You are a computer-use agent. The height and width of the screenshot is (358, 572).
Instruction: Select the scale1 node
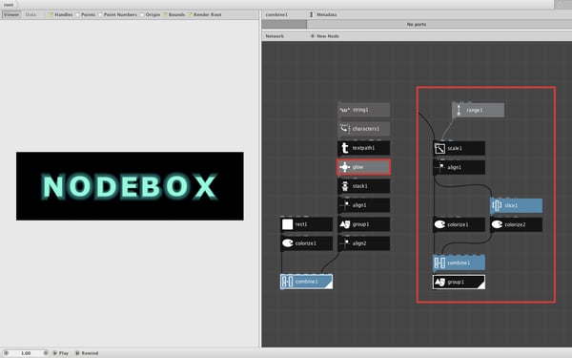click(x=459, y=148)
